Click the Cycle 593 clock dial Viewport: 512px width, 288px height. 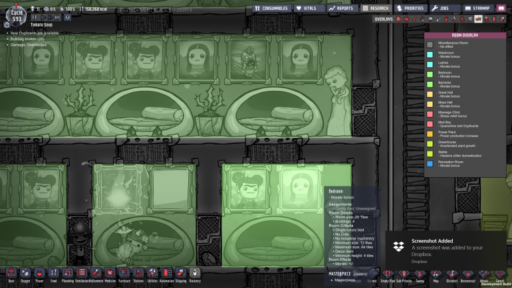(17, 17)
